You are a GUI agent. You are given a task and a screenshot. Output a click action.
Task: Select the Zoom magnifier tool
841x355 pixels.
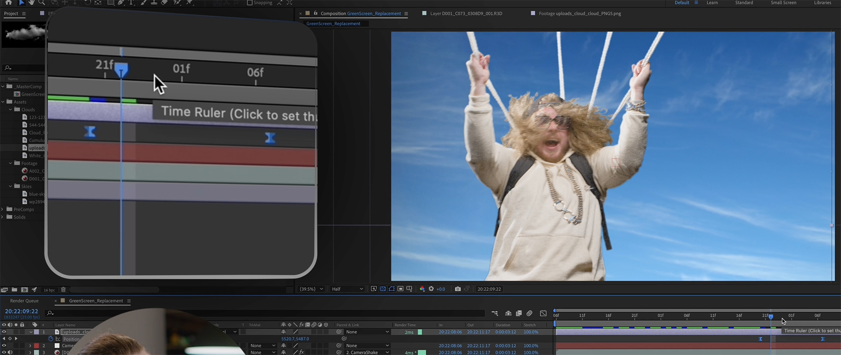tap(42, 2)
